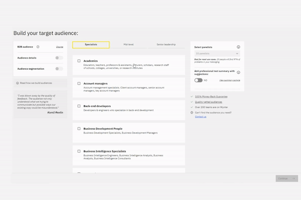The width and height of the screenshot is (301, 200).
Task: Click the 'Account managers' title text
Action: pos(95,83)
